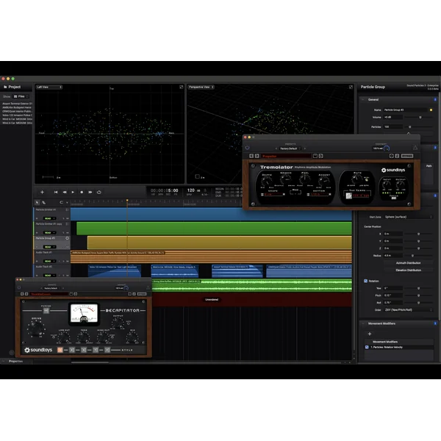Image resolution: width=441 pixels, height=441 pixels.
Task: Rewind the timeline transport
Action: pos(65,192)
